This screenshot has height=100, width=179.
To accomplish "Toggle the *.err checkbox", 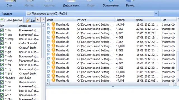I will tap(2, 82).
